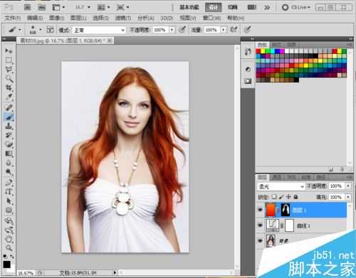This screenshot has height=278, width=356.
Task: Open layer blend mode dropdown 柔光
Action: tap(281, 186)
